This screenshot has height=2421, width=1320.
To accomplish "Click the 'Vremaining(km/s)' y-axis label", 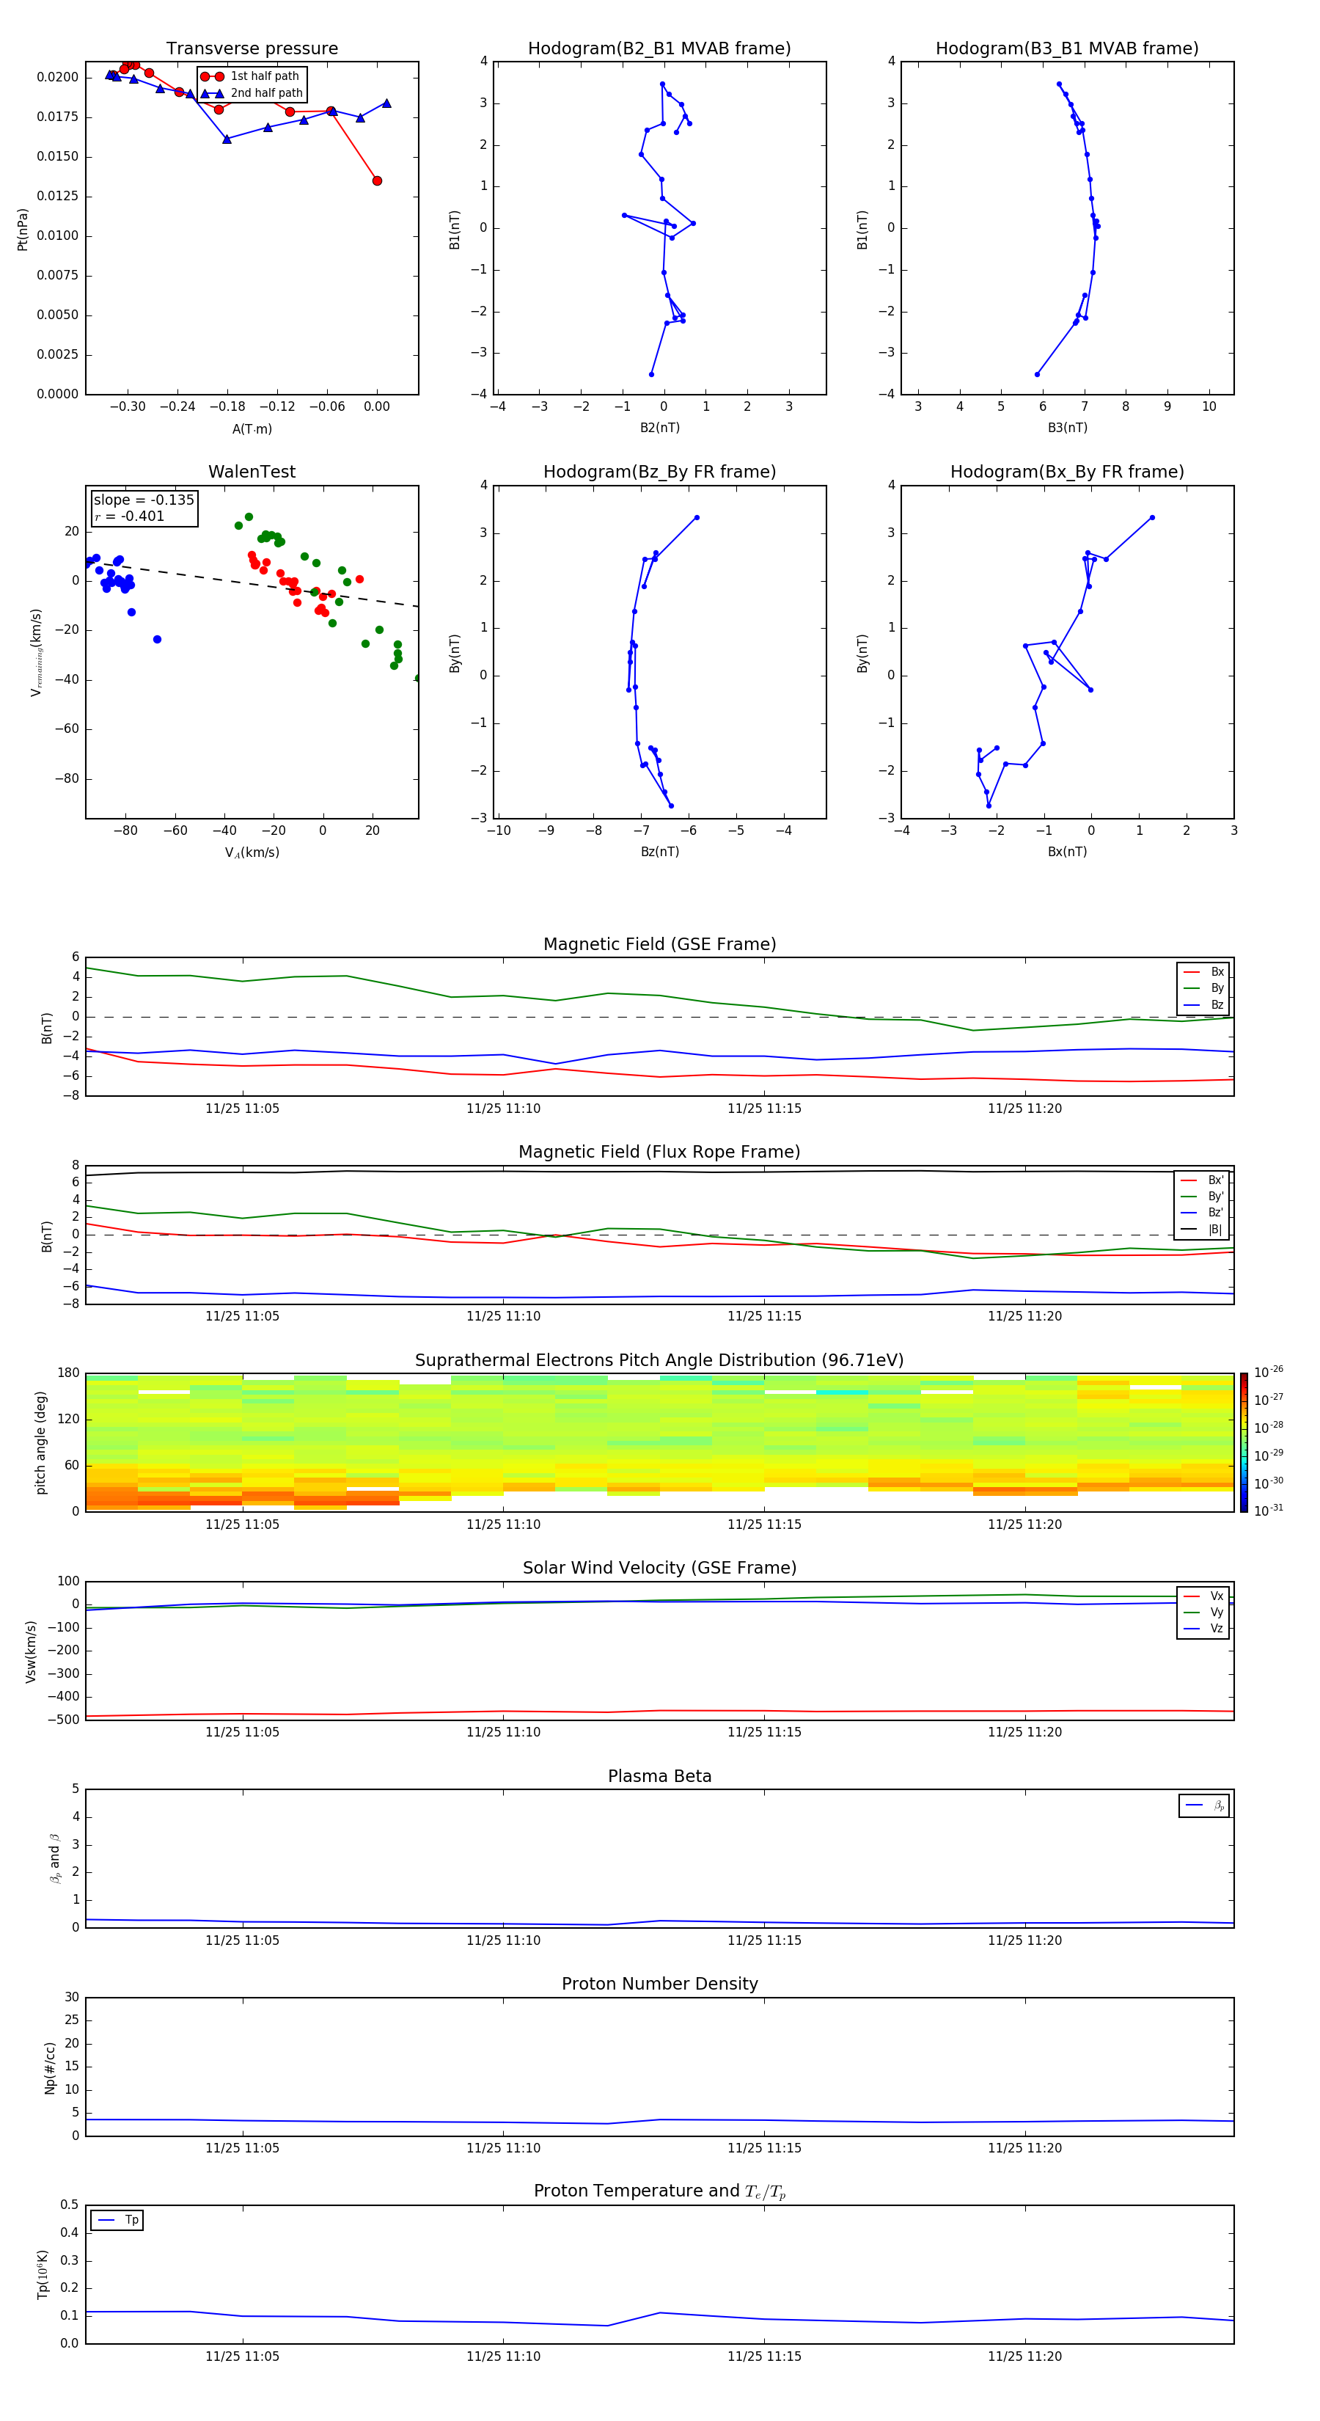I will tap(36, 652).
